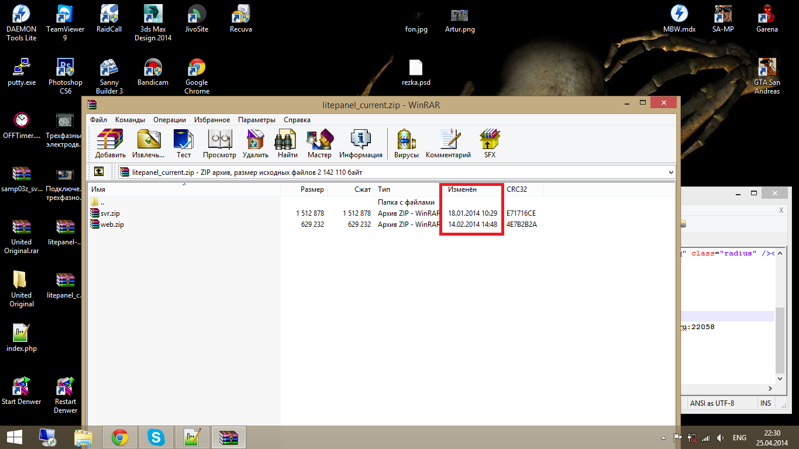
Task: Click the Тест toolbar icon
Action: (184, 144)
